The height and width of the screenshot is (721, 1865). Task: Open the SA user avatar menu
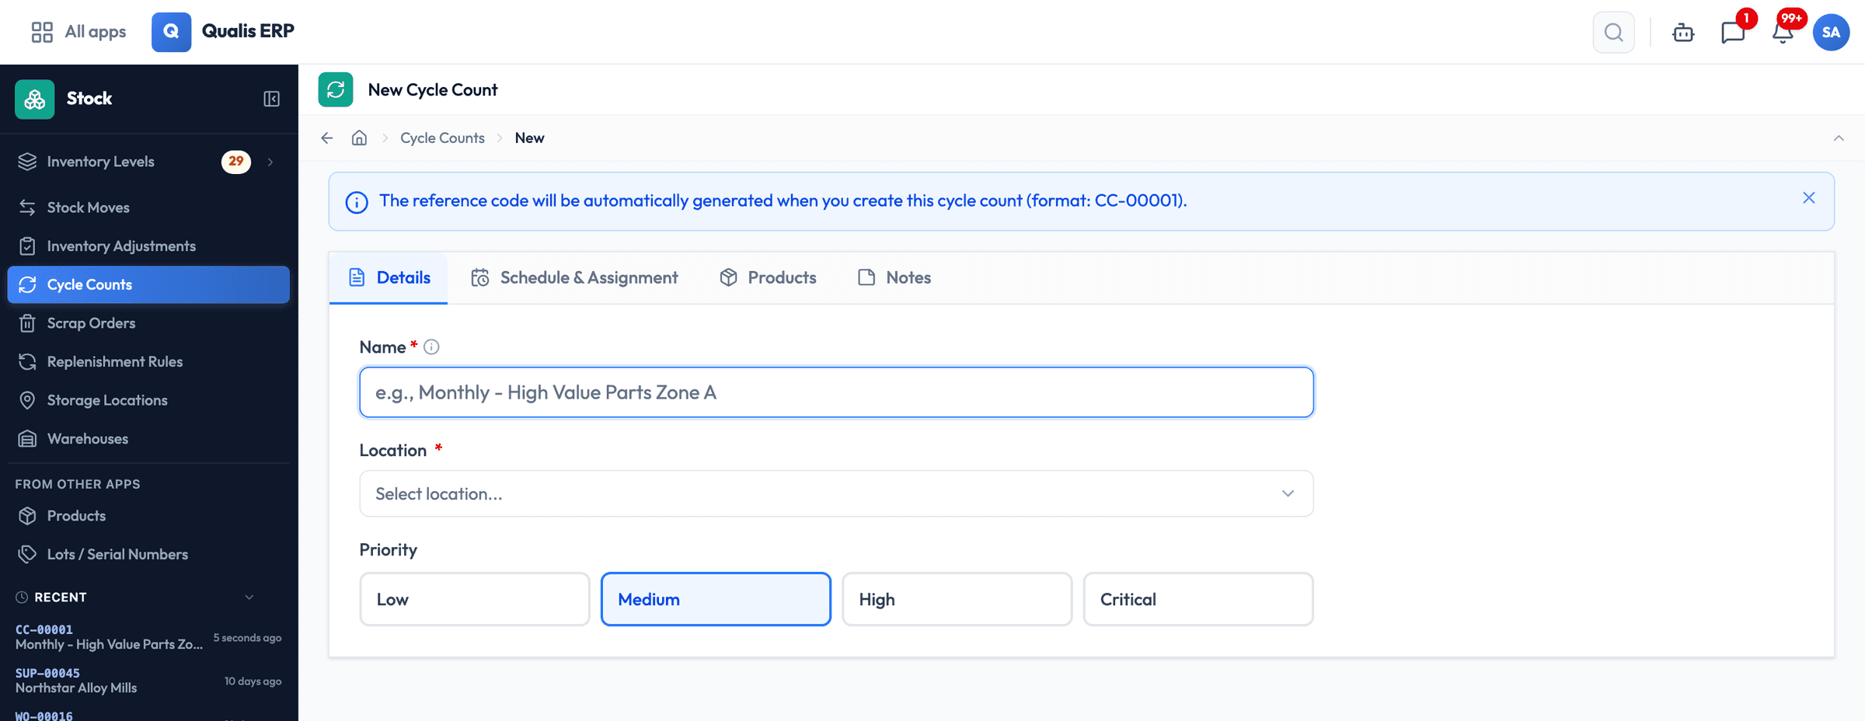[x=1831, y=33]
